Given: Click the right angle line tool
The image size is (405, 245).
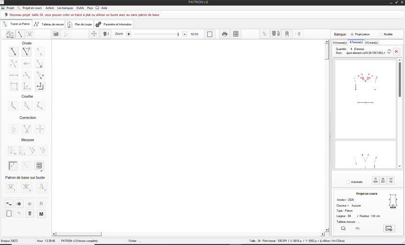Looking at the screenshot, I should (x=40, y=86).
